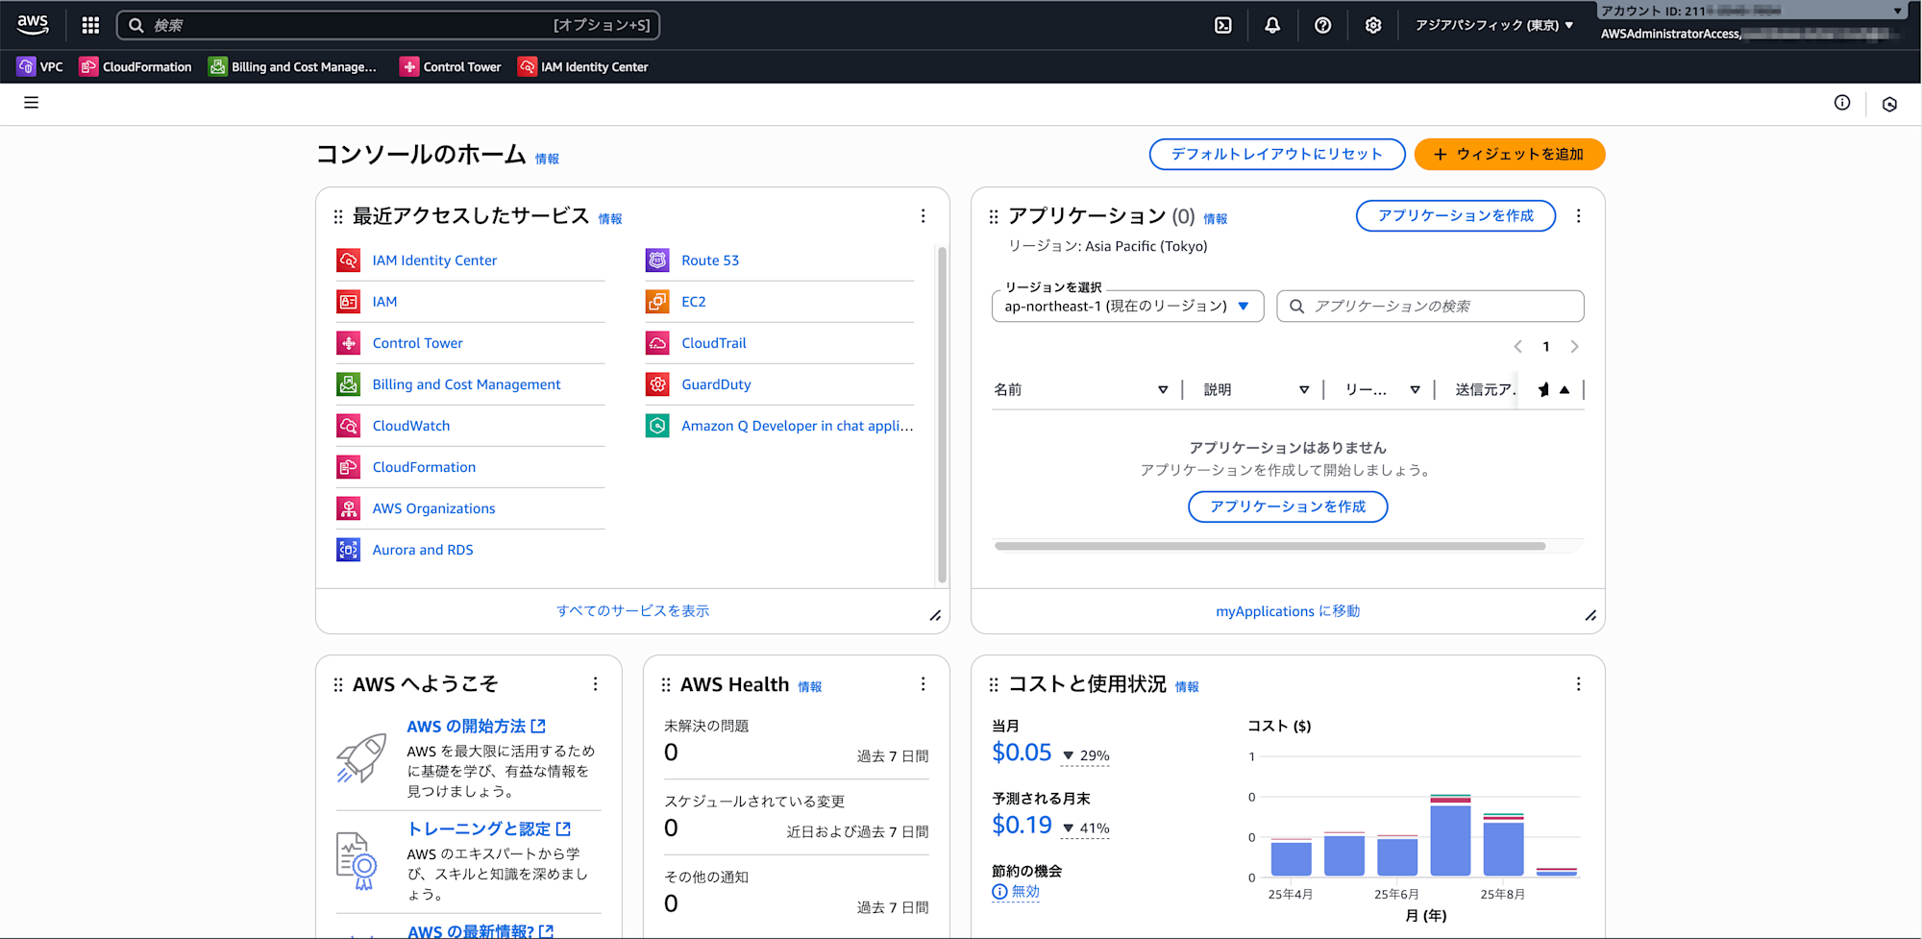This screenshot has height=939, width=1922.
Task: Open the notifications bell
Action: tap(1272, 26)
